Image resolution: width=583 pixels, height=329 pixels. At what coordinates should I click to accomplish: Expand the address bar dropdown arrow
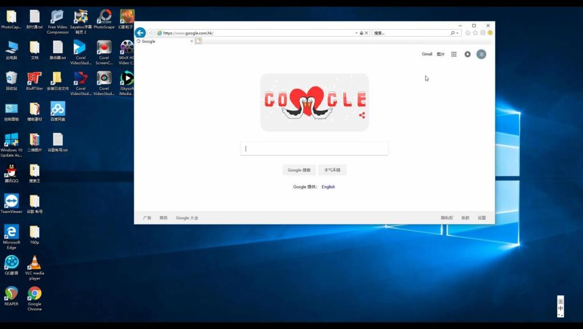pos(356,33)
